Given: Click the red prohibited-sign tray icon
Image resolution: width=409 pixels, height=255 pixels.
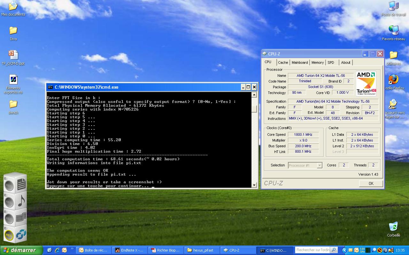Looking at the screenshot, I should point(380,250).
